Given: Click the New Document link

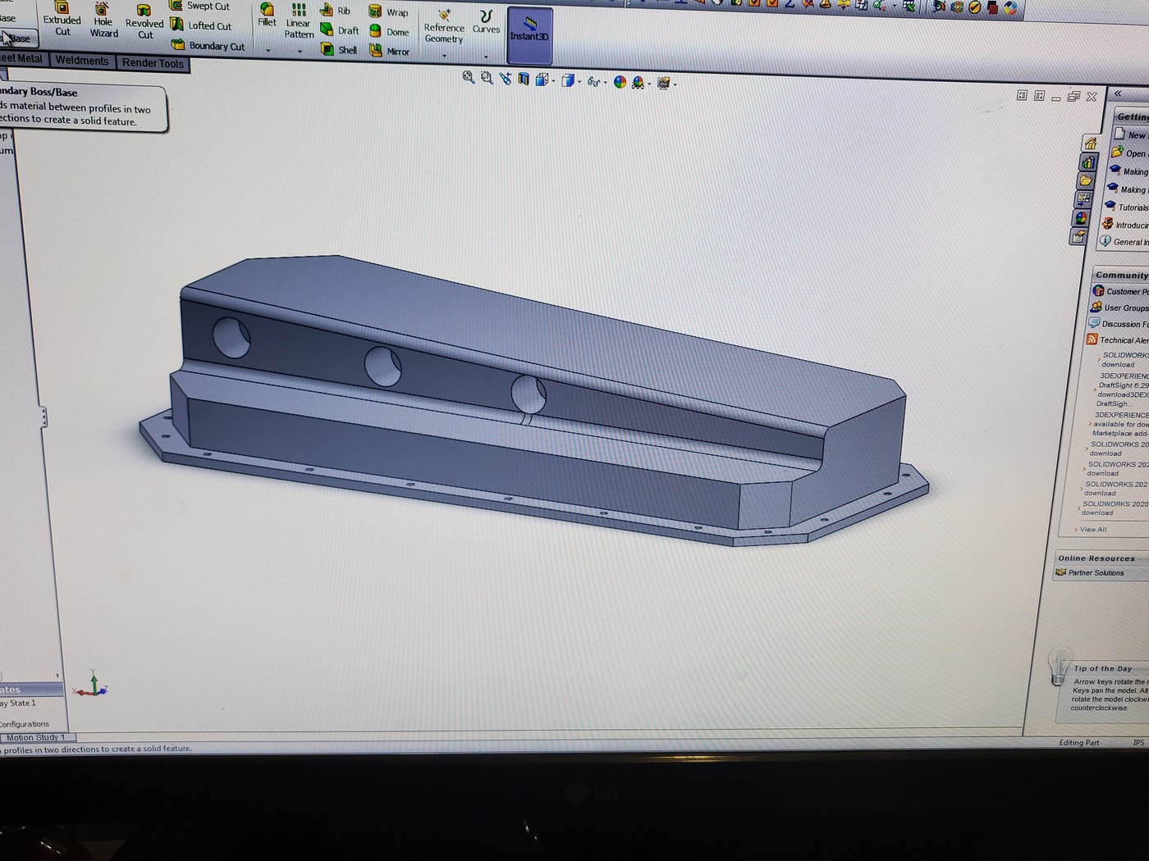Looking at the screenshot, I should click(1131, 134).
